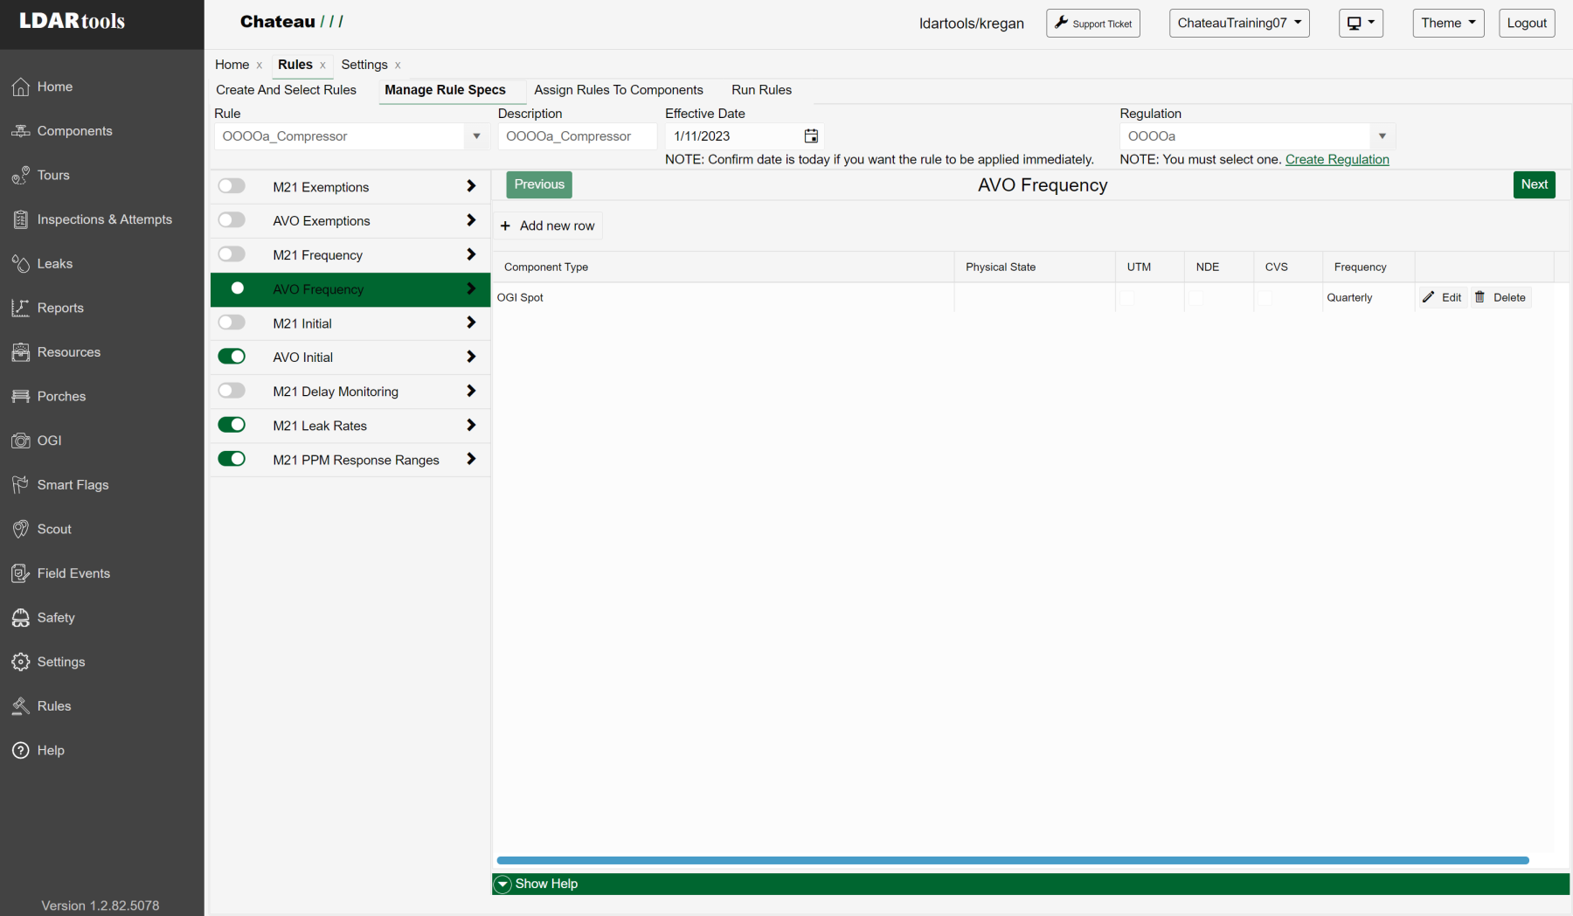The width and height of the screenshot is (1573, 916).
Task: Click the blue horizontal scrollbar
Action: click(x=1013, y=861)
